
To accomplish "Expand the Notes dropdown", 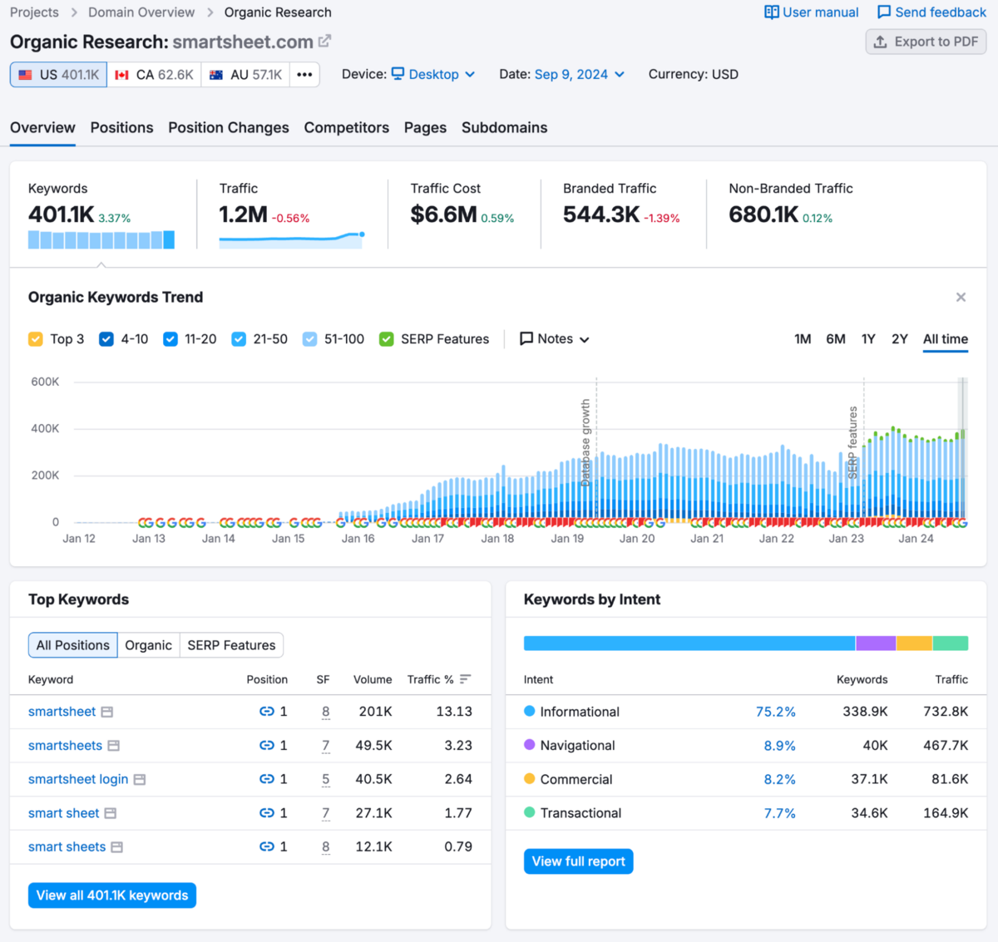I will 555,339.
